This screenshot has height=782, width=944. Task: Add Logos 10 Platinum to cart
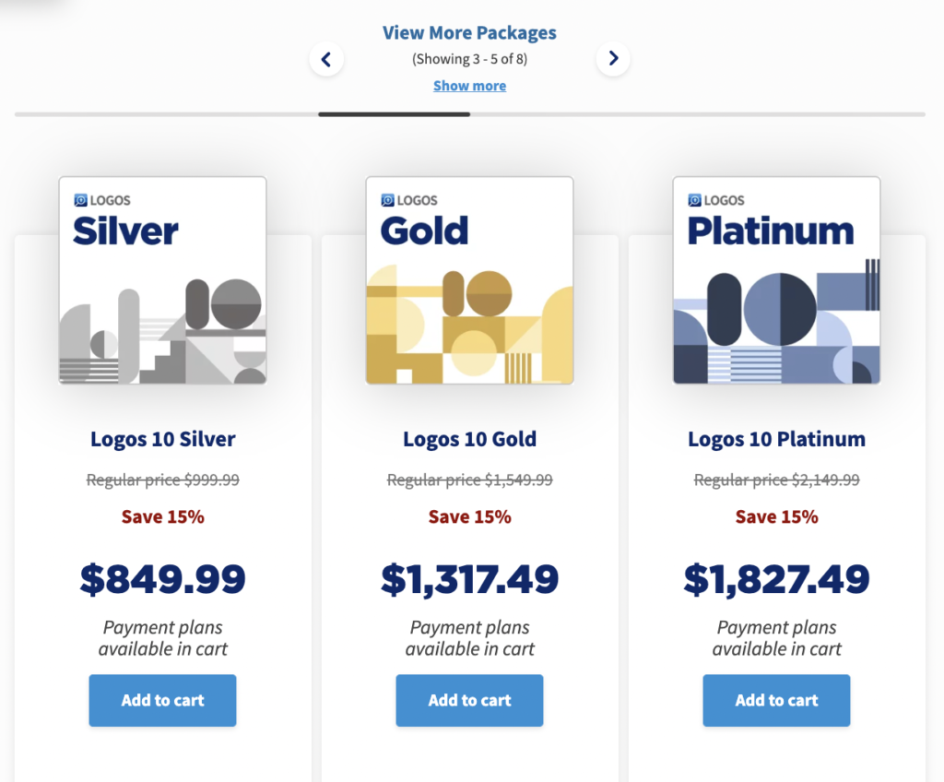click(776, 701)
